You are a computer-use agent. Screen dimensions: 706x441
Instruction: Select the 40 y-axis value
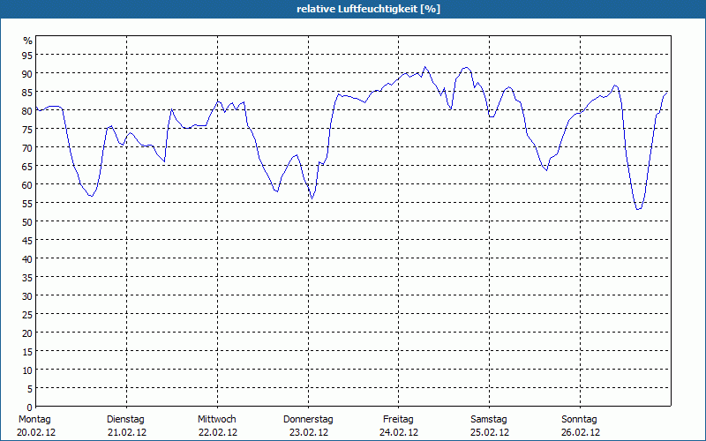[28, 259]
